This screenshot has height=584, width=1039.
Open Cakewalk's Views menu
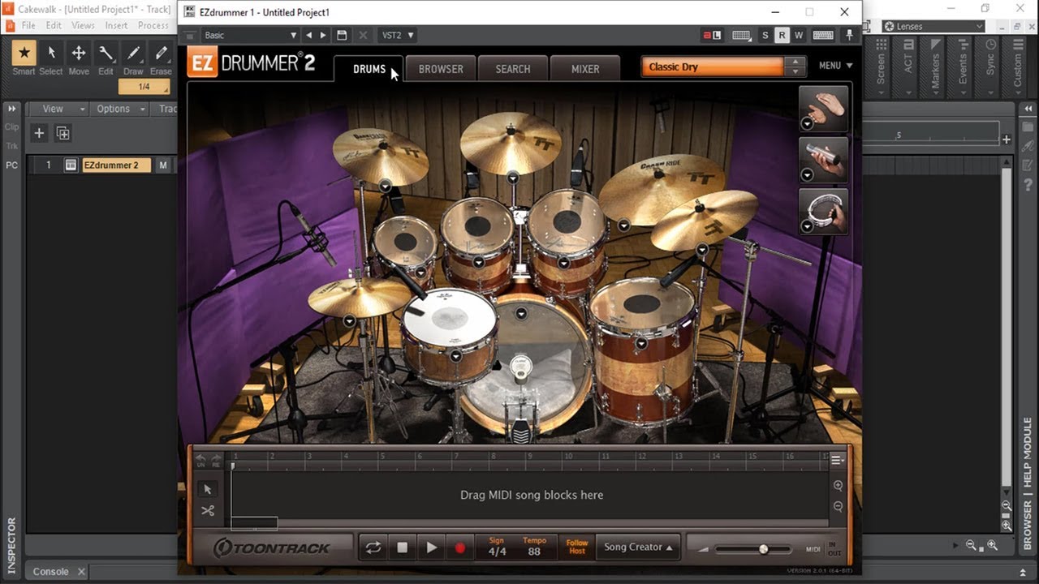click(83, 26)
